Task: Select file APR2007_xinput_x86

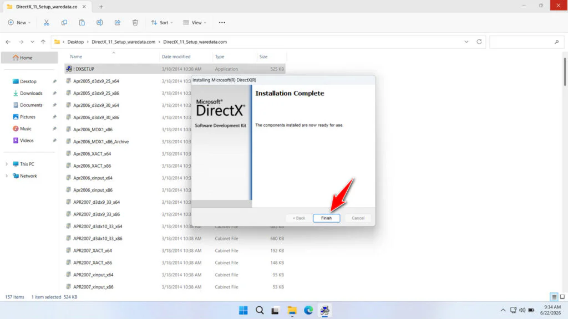Action: [x=93, y=287]
